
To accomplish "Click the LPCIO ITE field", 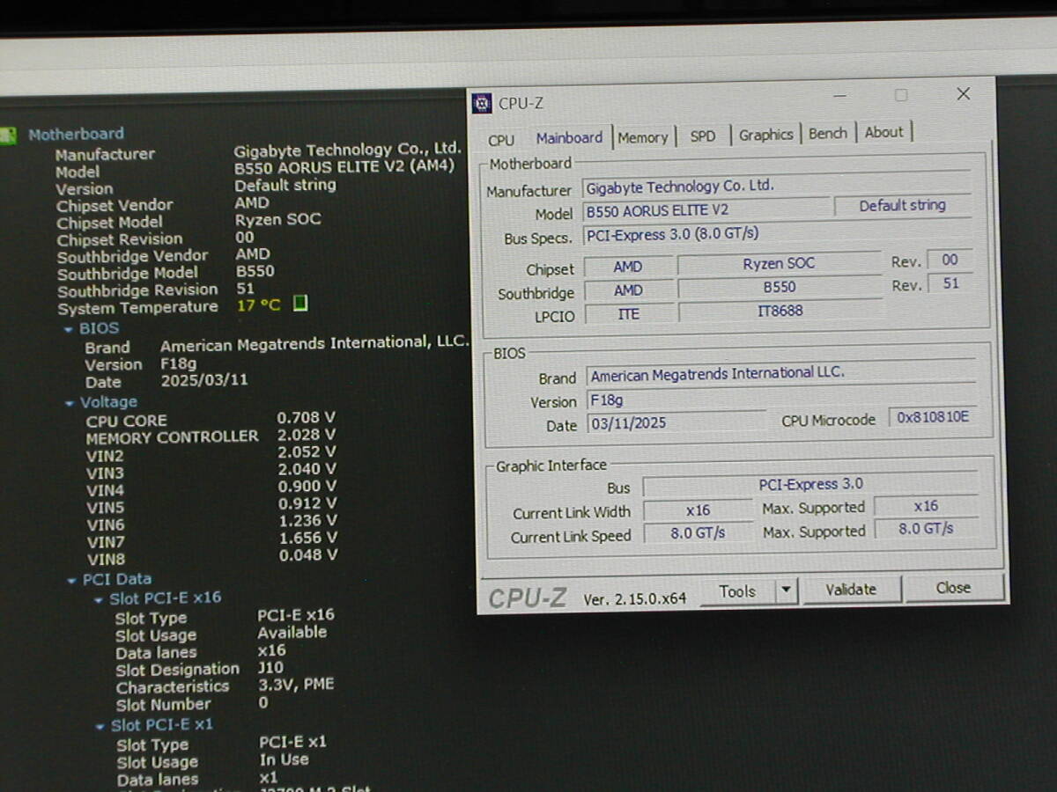I will click(629, 314).
